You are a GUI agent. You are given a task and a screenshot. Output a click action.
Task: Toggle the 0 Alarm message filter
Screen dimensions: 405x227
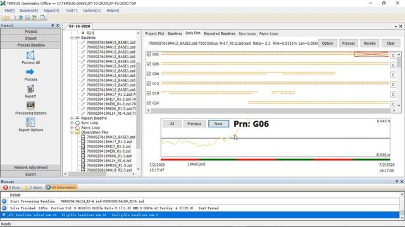coord(33,188)
